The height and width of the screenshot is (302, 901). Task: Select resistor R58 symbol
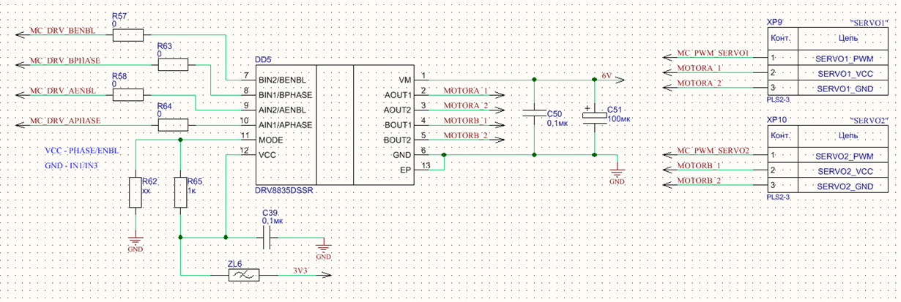tap(127, 95)
